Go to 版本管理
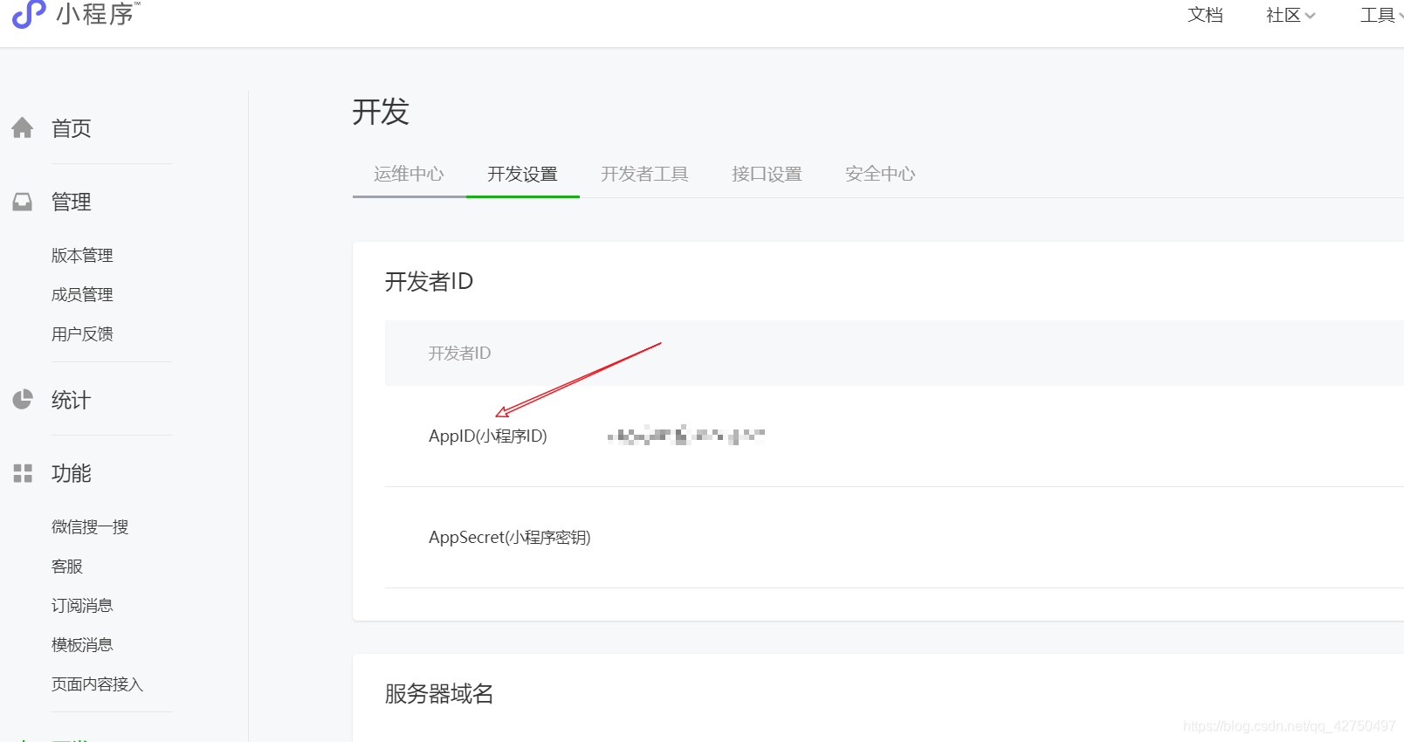Screen dimensions: 1404x742 pyautogui.click(x=82, y=255)
